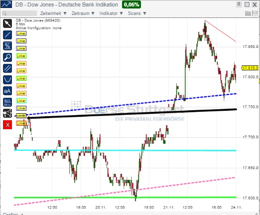Select the cyan-bordered Linie label
The height and width of the screenshot is (215, 260).
21,101
